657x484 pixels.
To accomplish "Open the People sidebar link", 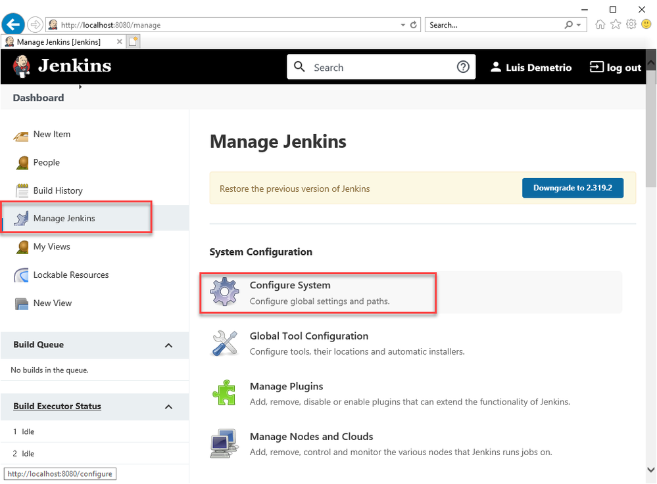I will (x=47, y=162).
